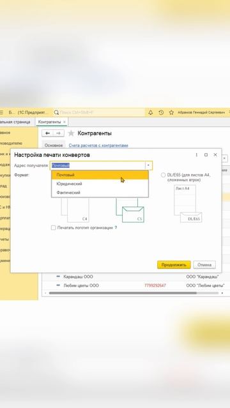Click the Отмена button

coord(204,265)
